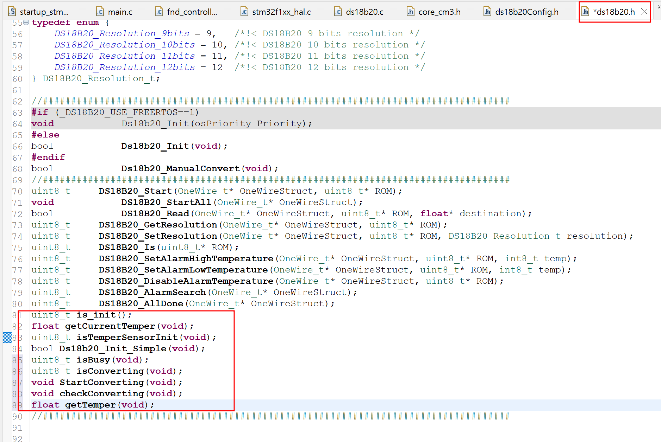Open the ds18b20.c editor tab
Image resolution: width=661 pixels, height=442 pixels.
tap(359, 12)
